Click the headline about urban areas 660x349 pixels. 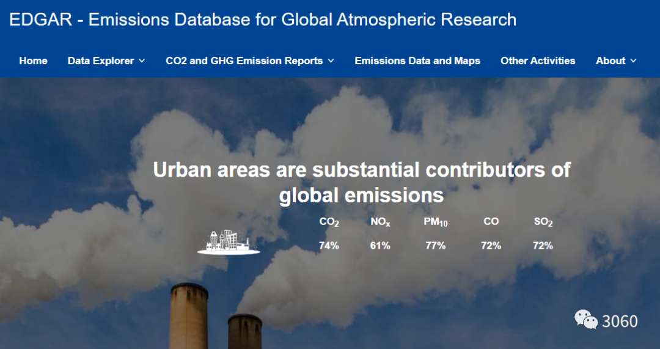[362, 183]
